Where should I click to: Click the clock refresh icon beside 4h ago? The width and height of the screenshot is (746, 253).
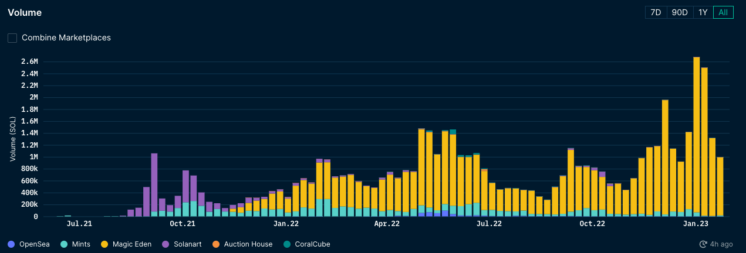point(703,244)
